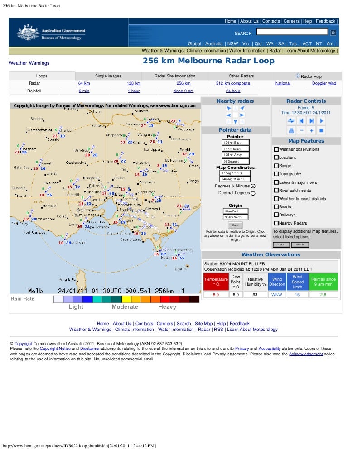Click the toggle loop direction control
The image size is (348, 450).
click(291, 121)
